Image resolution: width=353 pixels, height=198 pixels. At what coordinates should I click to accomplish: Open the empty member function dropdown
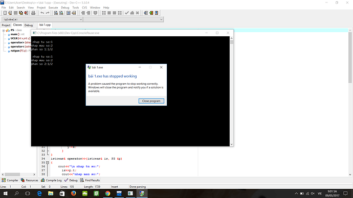(x=123, y=19)
